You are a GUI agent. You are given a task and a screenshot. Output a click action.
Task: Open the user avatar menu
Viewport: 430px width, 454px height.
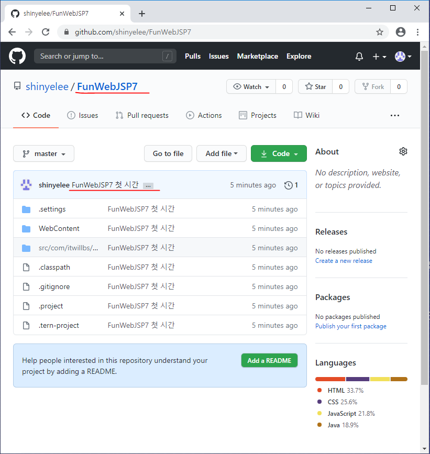tap(403, 57)
